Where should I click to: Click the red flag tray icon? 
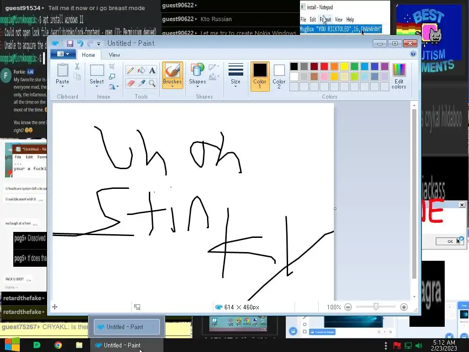coord(397,346)
